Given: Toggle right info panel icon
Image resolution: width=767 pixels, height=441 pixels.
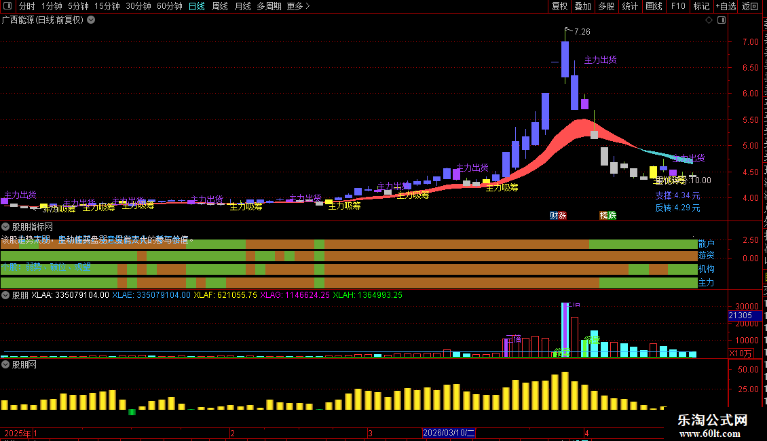Looking at the screenshot, I should 722,20.
